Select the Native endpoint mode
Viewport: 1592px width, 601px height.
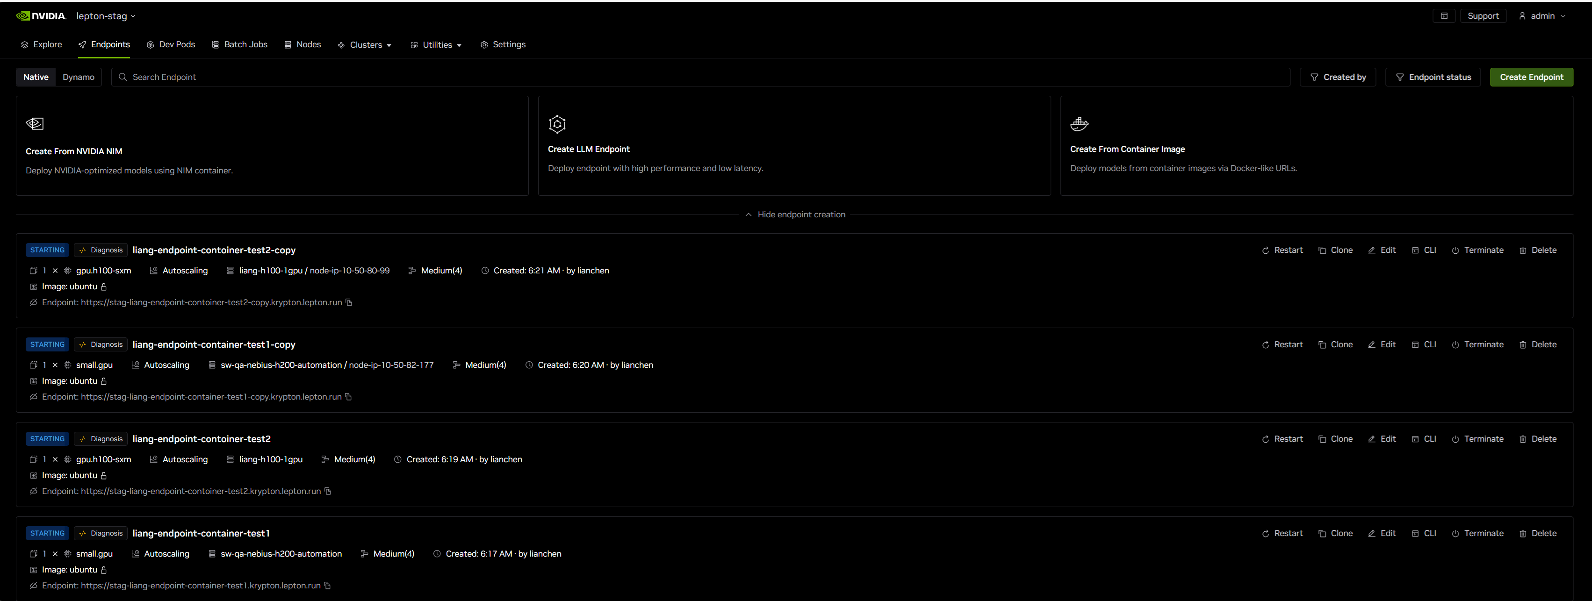tap(36, 77)
